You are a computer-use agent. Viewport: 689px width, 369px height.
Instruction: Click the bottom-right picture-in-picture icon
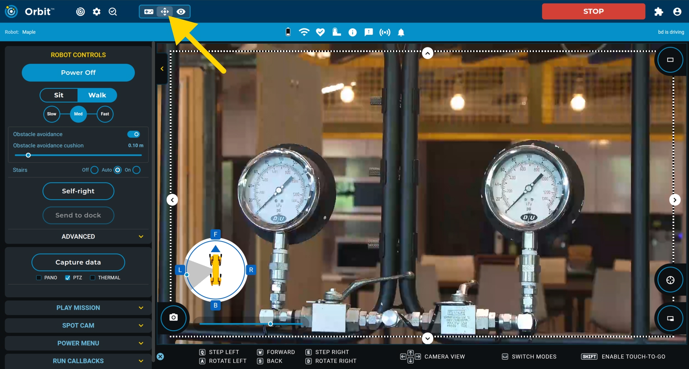click(670, 318)
